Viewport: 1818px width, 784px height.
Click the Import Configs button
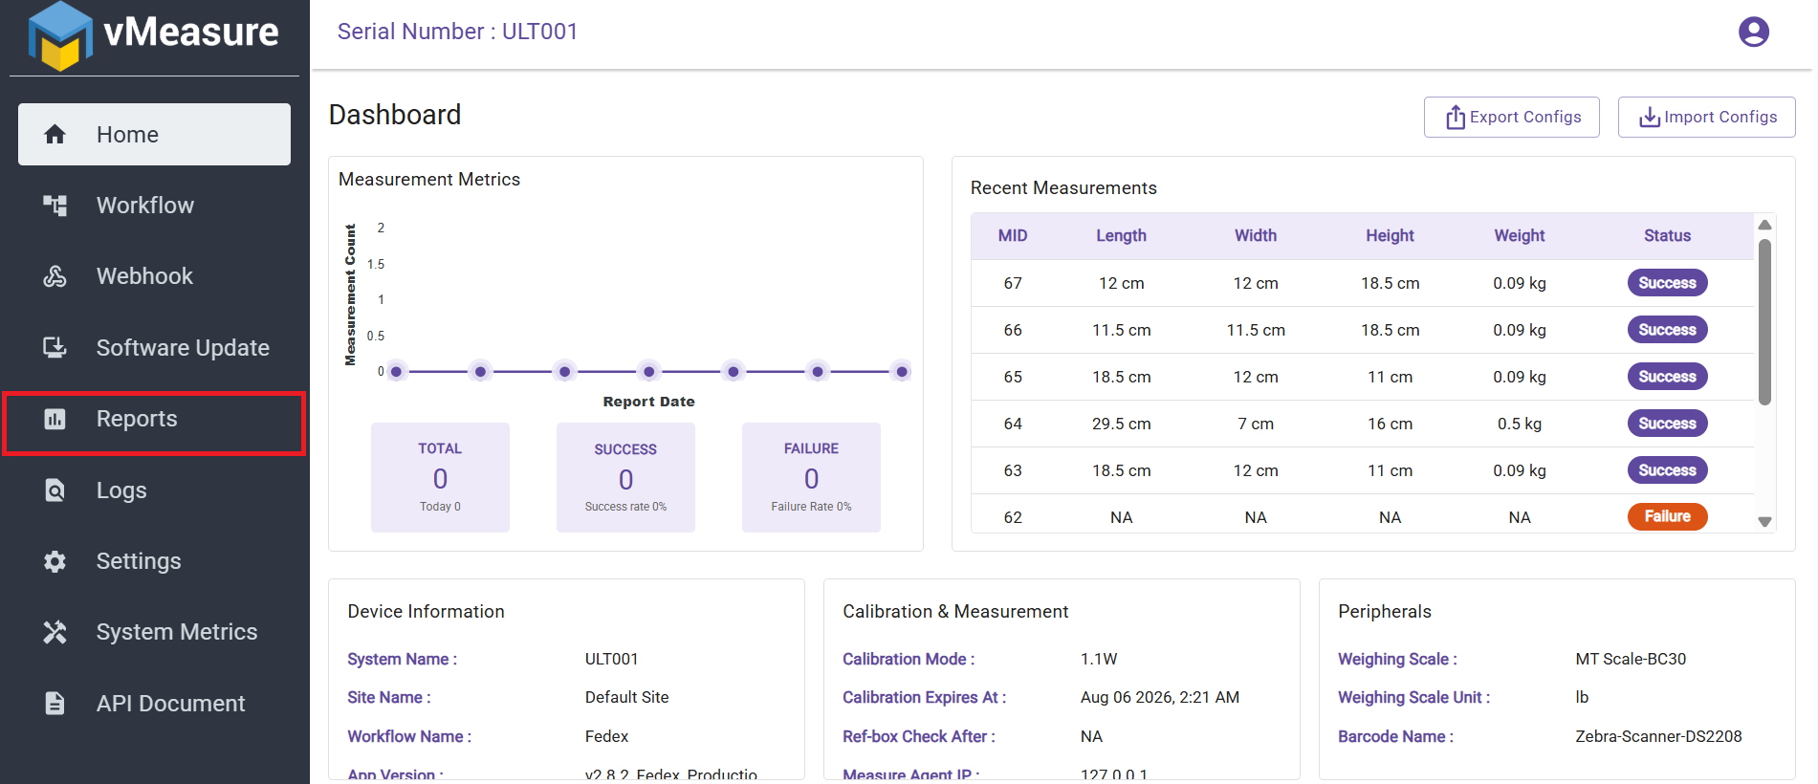(x=1706, y=117)
